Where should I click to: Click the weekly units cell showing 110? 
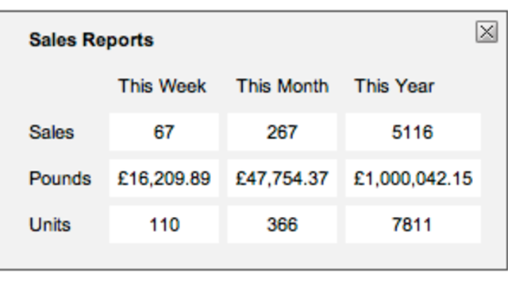[164, 224]
